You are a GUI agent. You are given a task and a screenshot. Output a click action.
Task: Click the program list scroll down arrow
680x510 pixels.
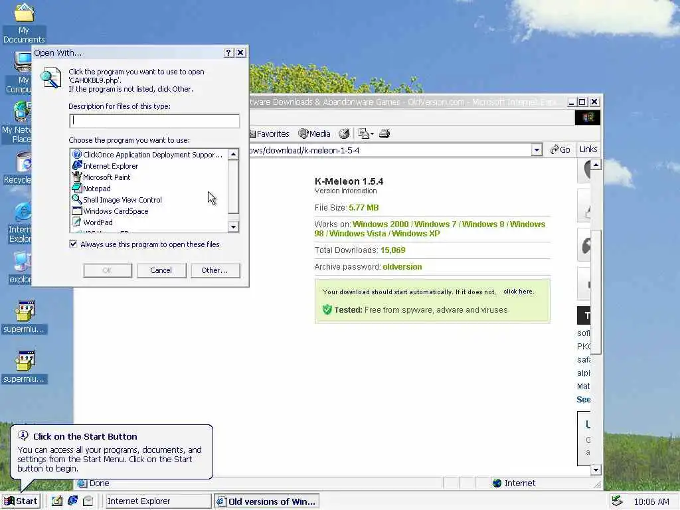click(233, 227)
